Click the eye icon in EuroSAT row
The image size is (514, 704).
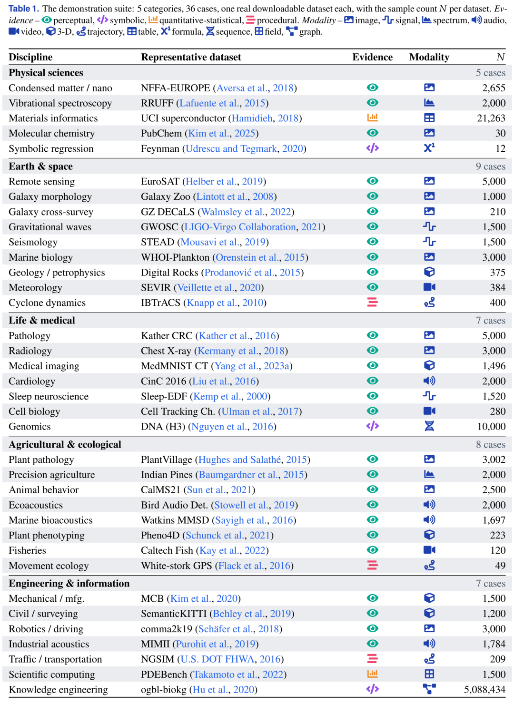pyautogui.click(x=373, y=181)
